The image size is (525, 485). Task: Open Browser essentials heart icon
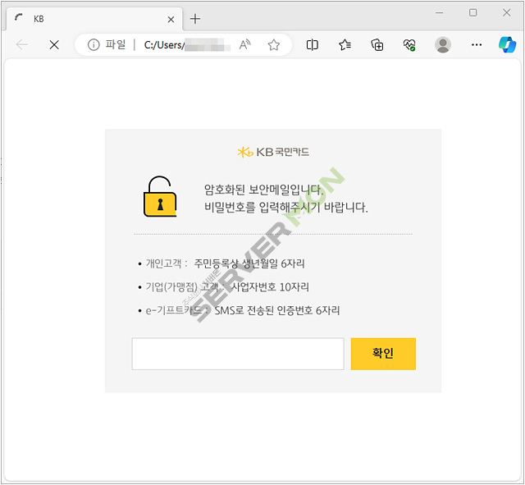pos(409,44)
